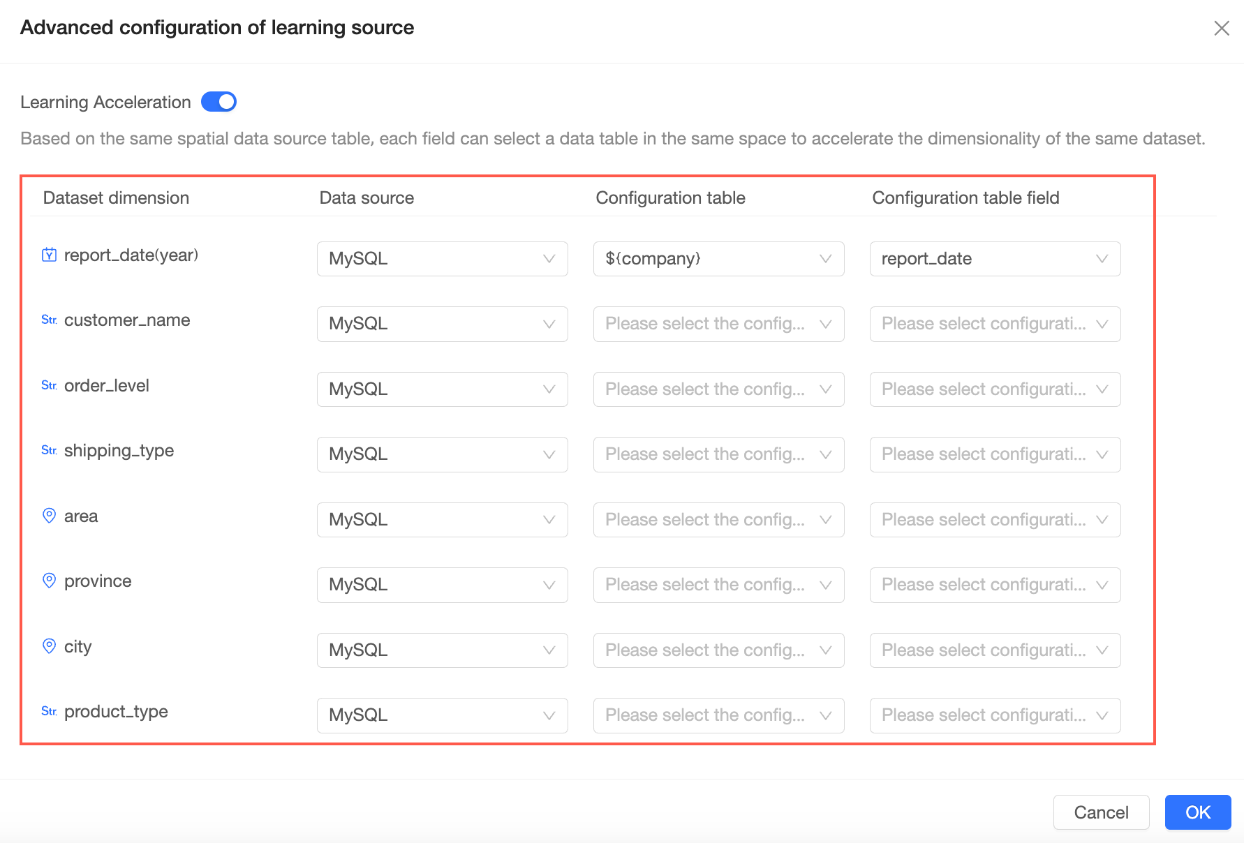
Task: Open the Data source dropdown for customer_name
Action: pos(443,324)
